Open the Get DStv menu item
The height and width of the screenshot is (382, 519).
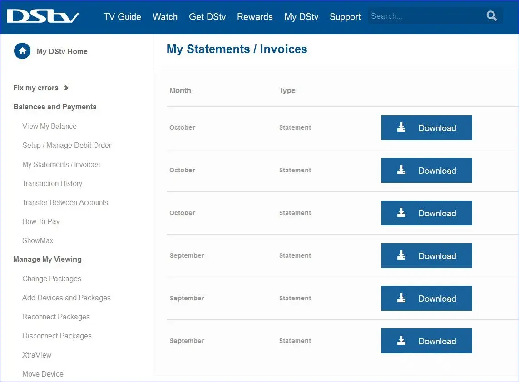pyautogui.click(x=207, y=17)
